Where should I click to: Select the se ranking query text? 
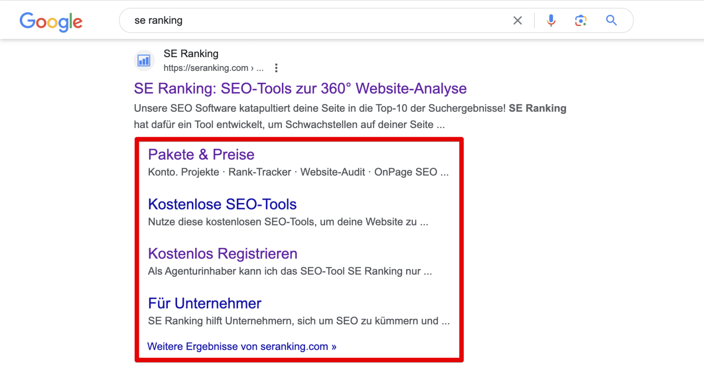[x=159, y=20]
